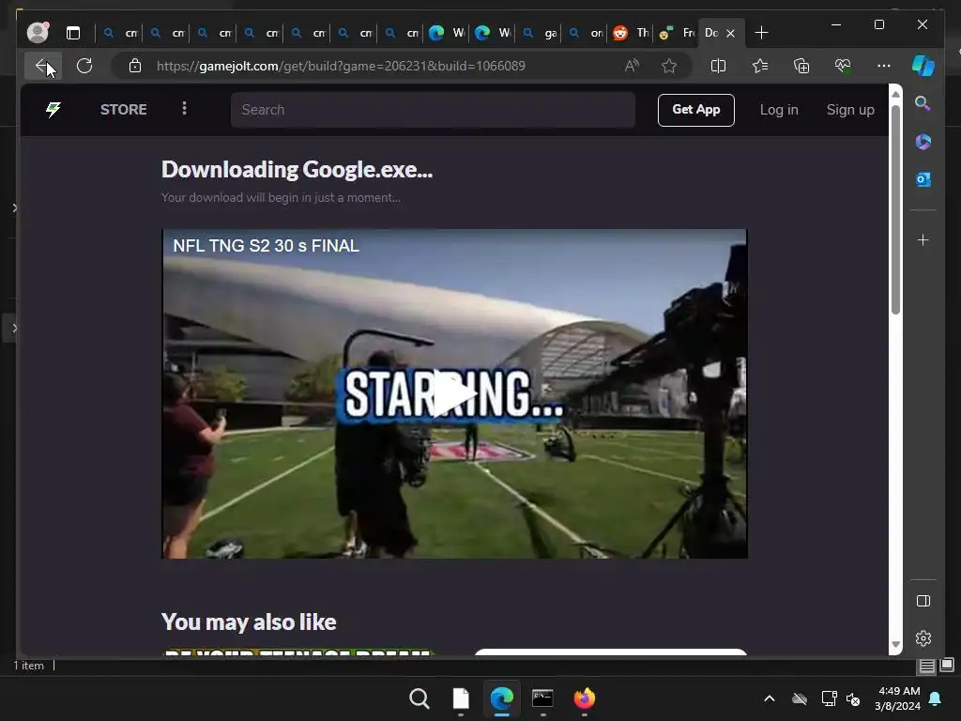Screen dimensions: 961x721
Task: Click the Game Jolt lightning logo
Action: tap(53, 110)
